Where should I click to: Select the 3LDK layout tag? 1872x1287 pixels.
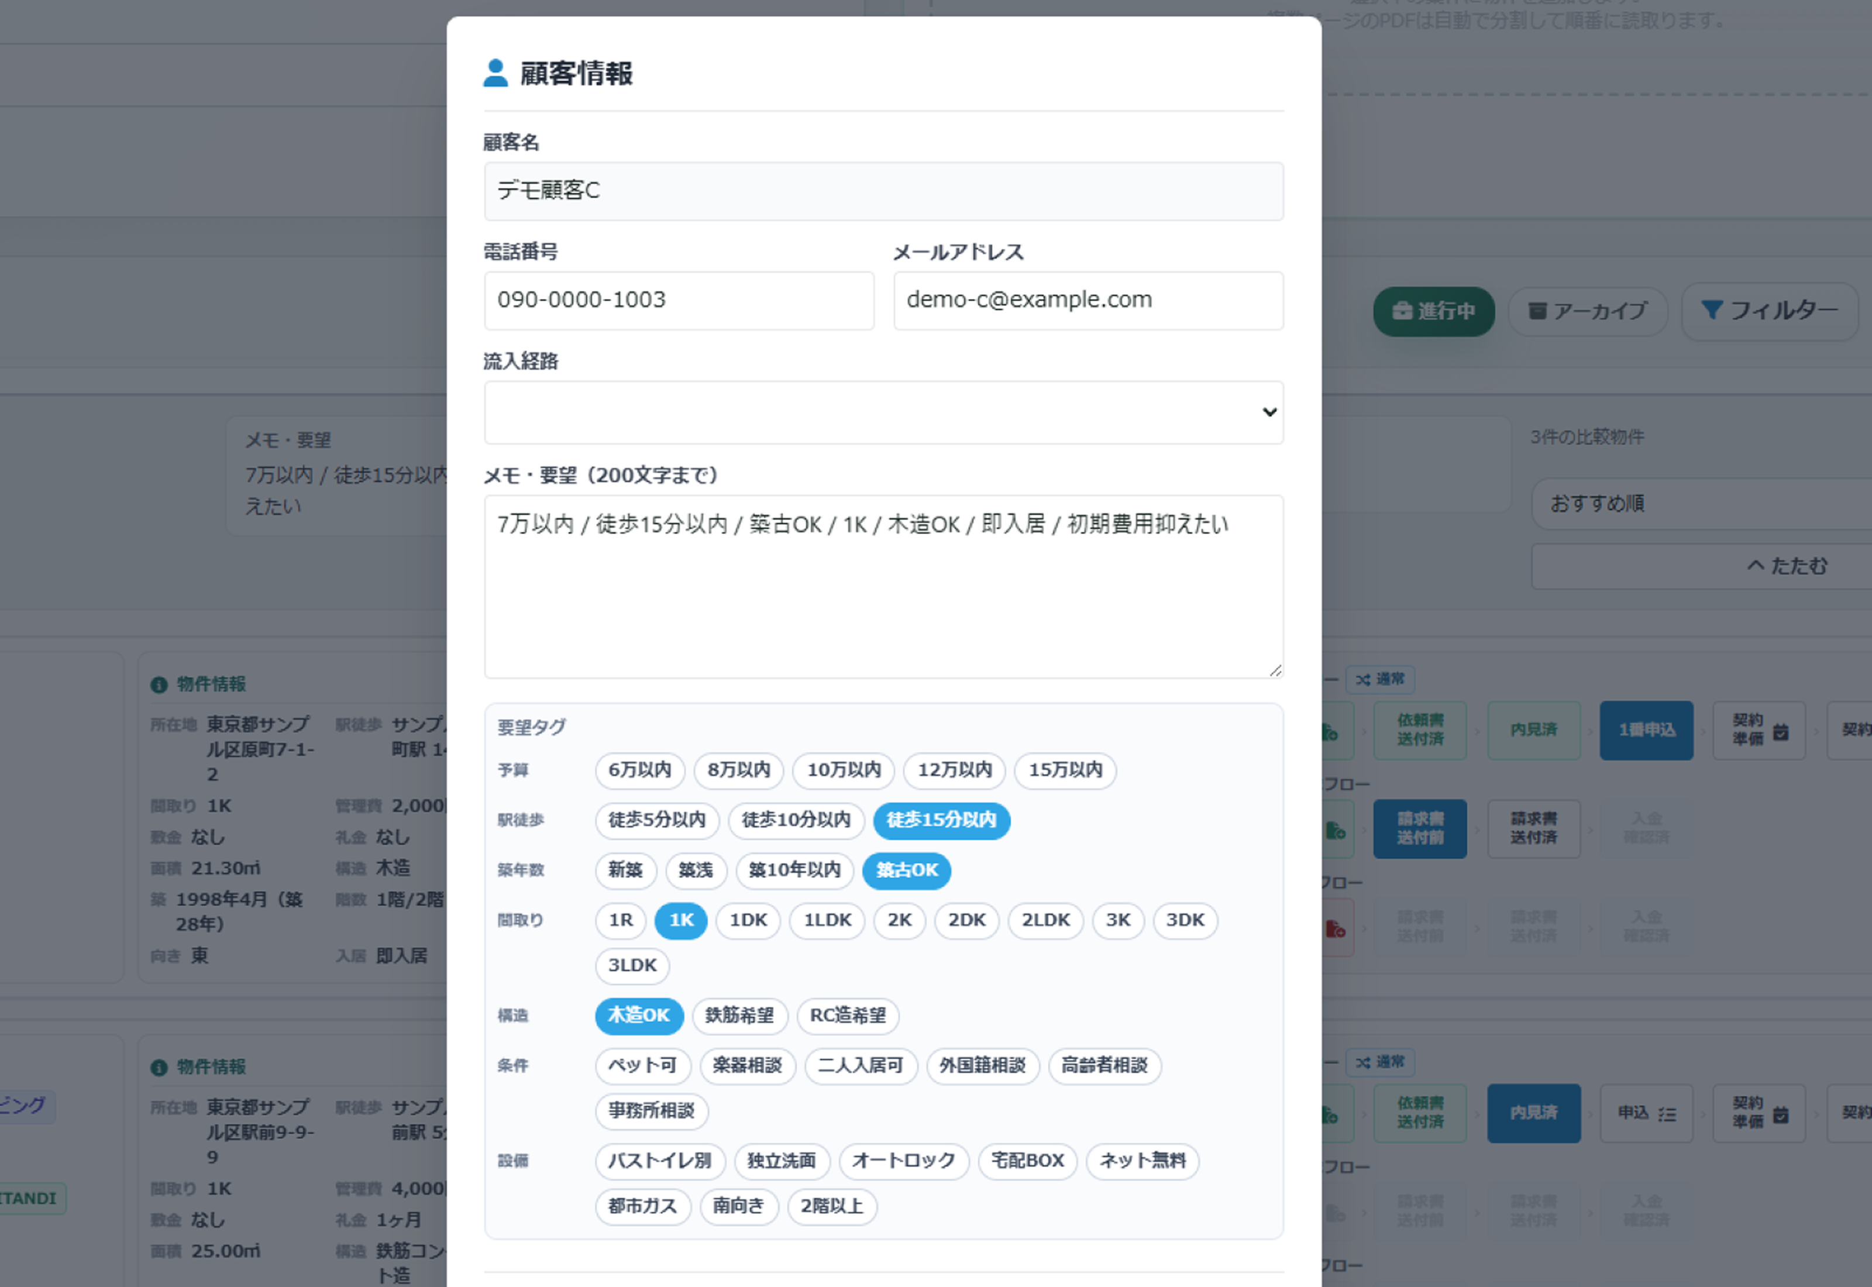pos(633,965)
